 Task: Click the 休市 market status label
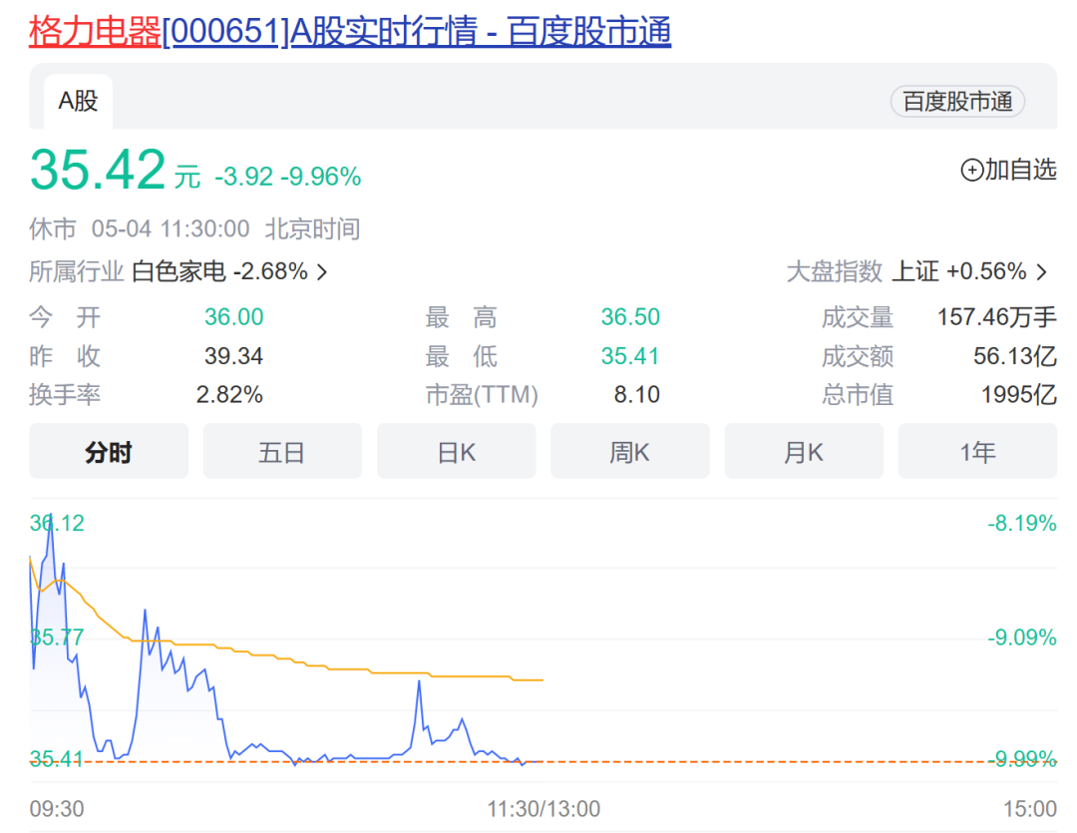53,228
